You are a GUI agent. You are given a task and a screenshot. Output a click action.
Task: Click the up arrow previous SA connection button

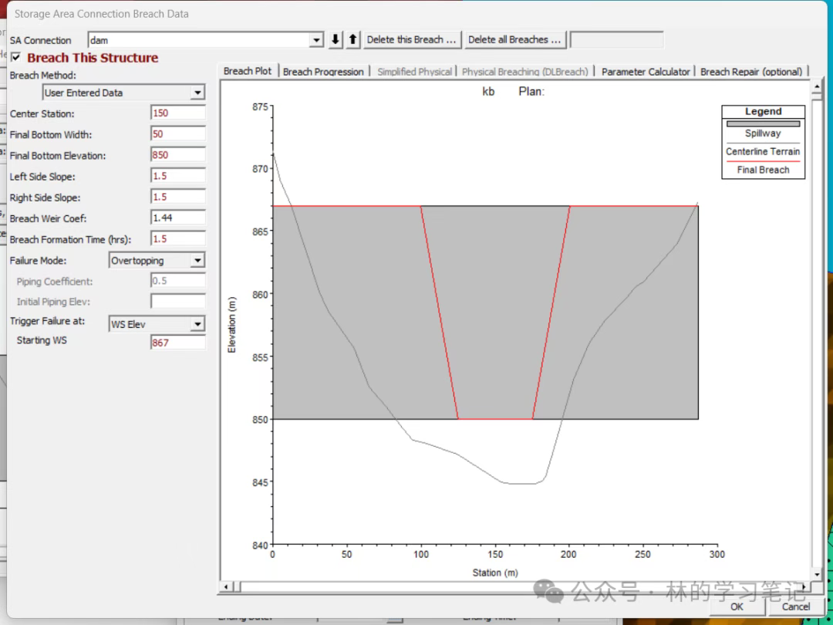click(353, 39)
